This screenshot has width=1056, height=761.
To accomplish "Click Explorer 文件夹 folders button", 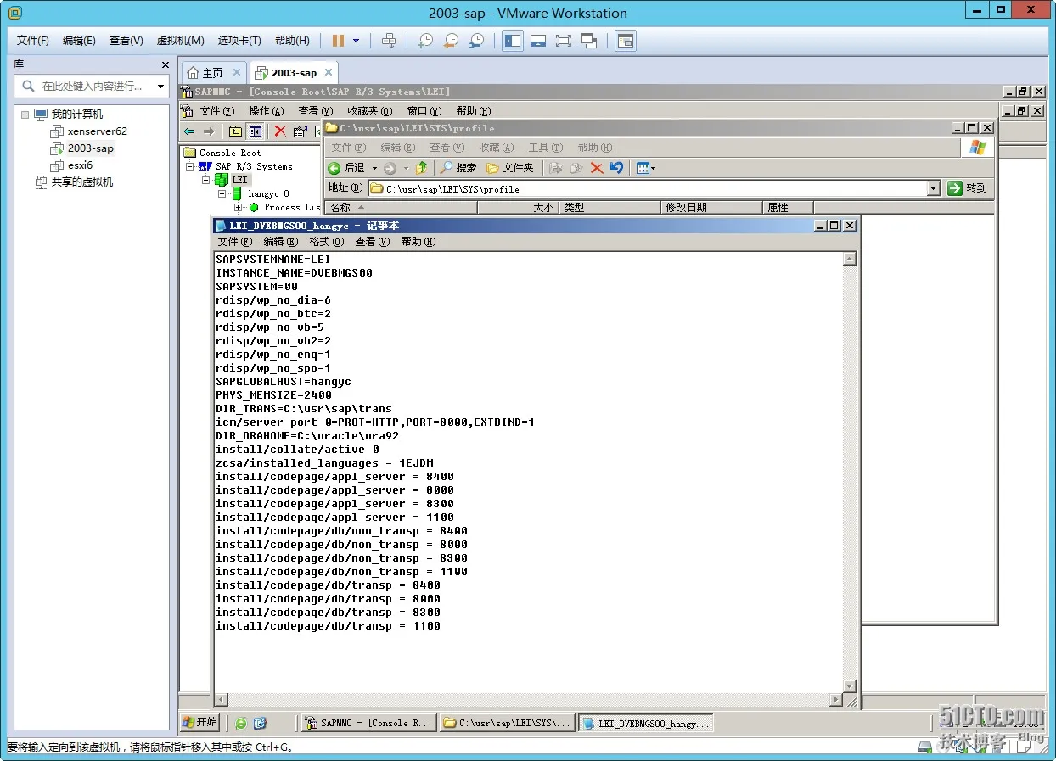I will [x=510, y=168].
